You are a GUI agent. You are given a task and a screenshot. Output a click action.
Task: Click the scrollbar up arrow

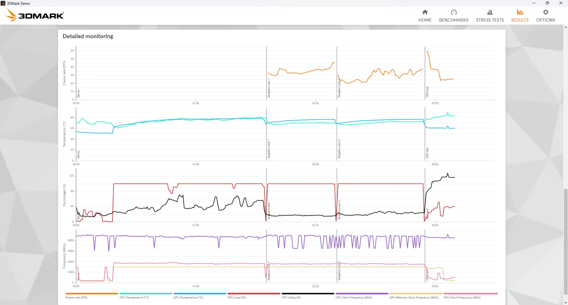point(566,27)
